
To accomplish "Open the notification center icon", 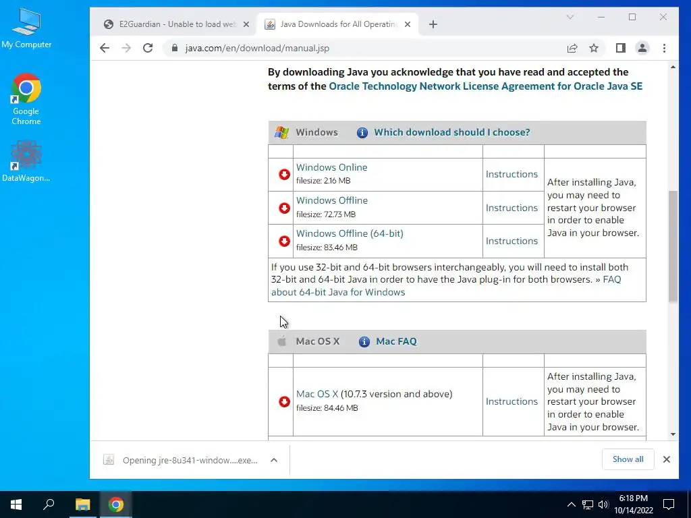I will [669, 505].
